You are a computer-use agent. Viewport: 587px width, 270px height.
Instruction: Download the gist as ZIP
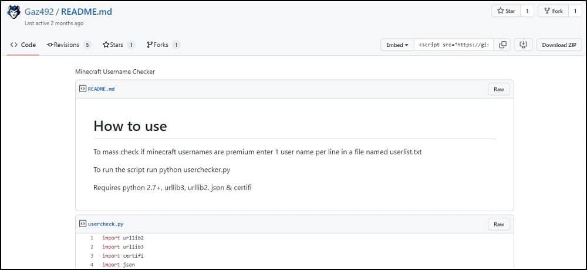pos(558,45)
